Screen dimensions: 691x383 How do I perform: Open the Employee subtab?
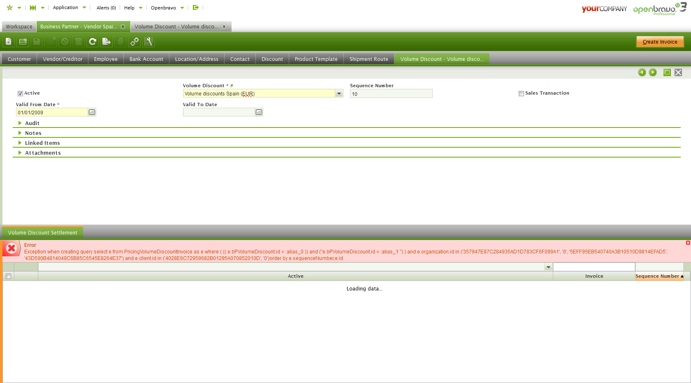[106, 59]
